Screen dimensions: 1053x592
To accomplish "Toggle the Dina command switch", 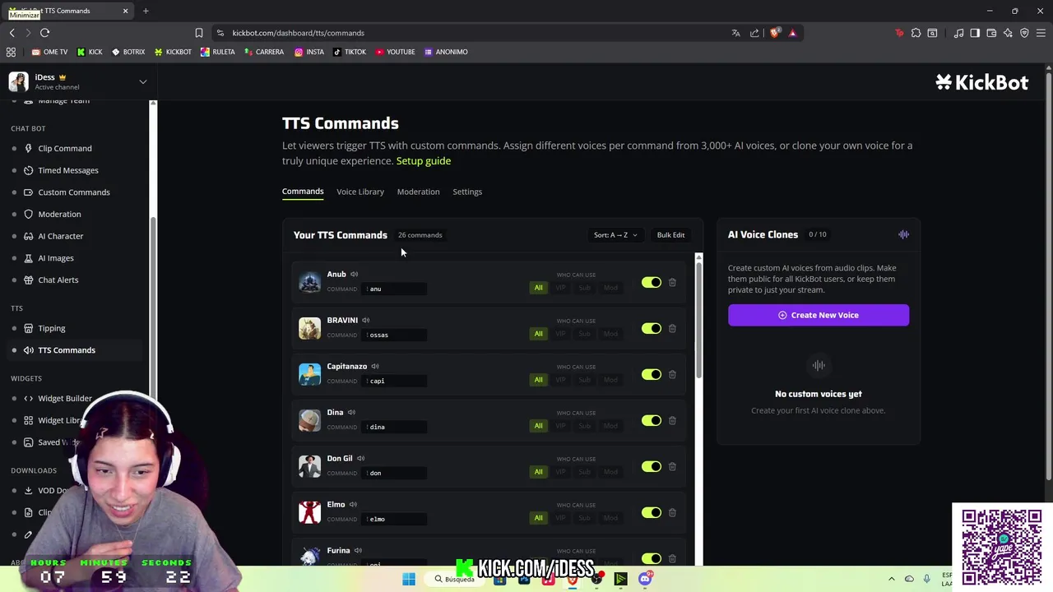I will (x=652, y=420).
